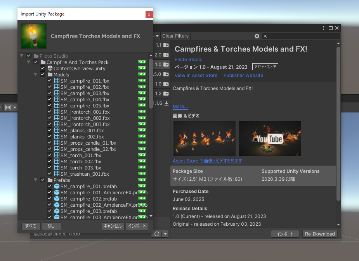Image resolution: width=359 pixels, height=261 pixels.
Task: Click the SM_campfire_001.prefab cube icon
Action: click(57, 187)
